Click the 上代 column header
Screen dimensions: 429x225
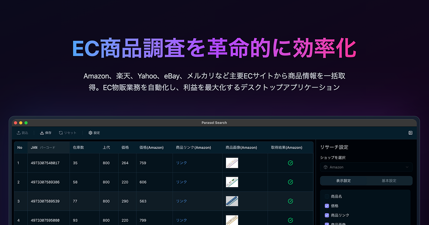click(x=109, y=147)
